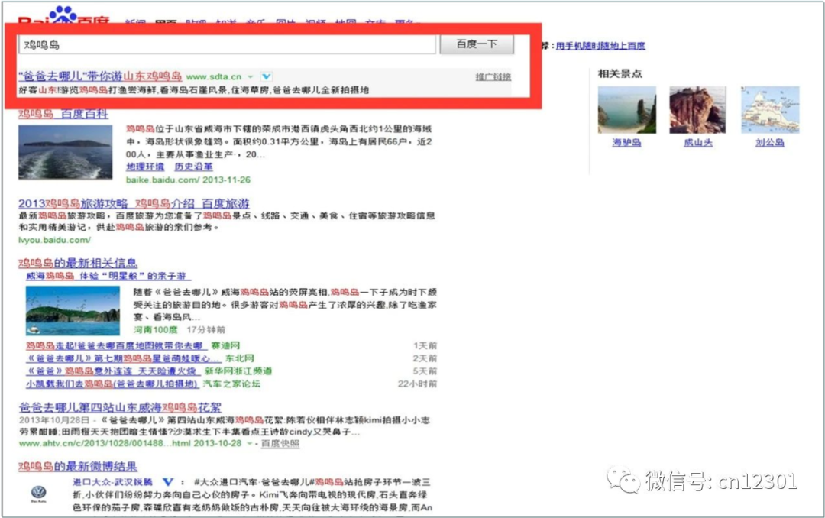This screenshot has width=825, height=518.
Task: Click the 海驴岛 attraction thumbnail image
Action: point(627,110)
